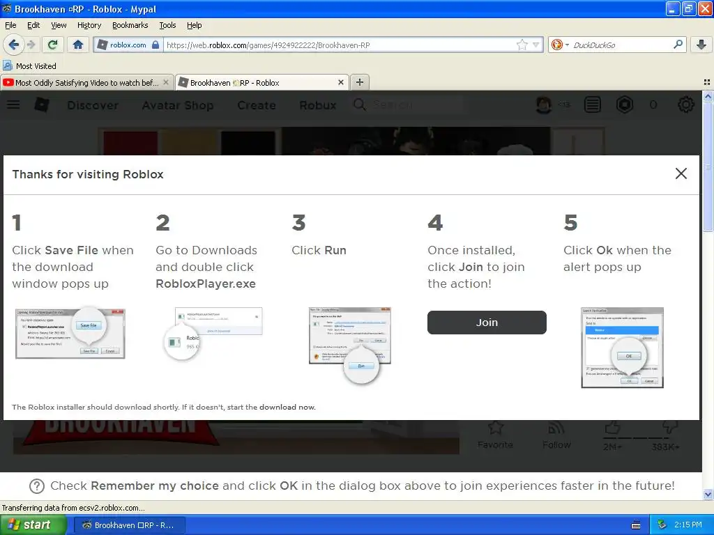This screenshot has height=535, width=714.
Task: Open the browser home page icon
Action: point(78,45)
